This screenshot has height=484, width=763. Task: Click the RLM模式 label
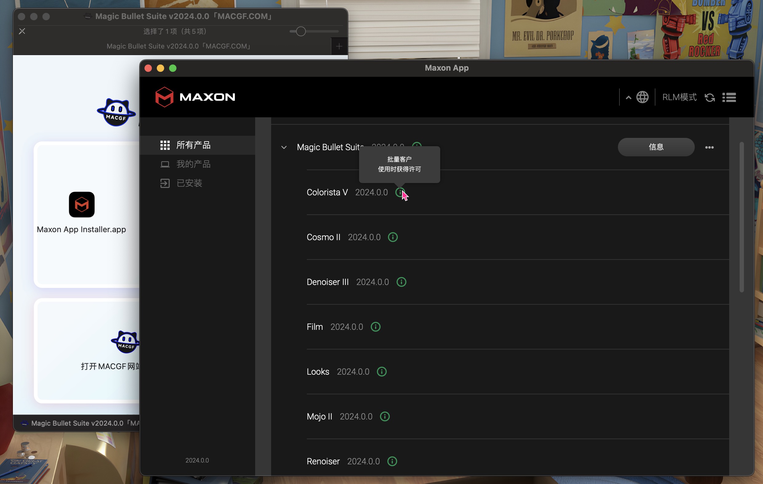(679, 97)
